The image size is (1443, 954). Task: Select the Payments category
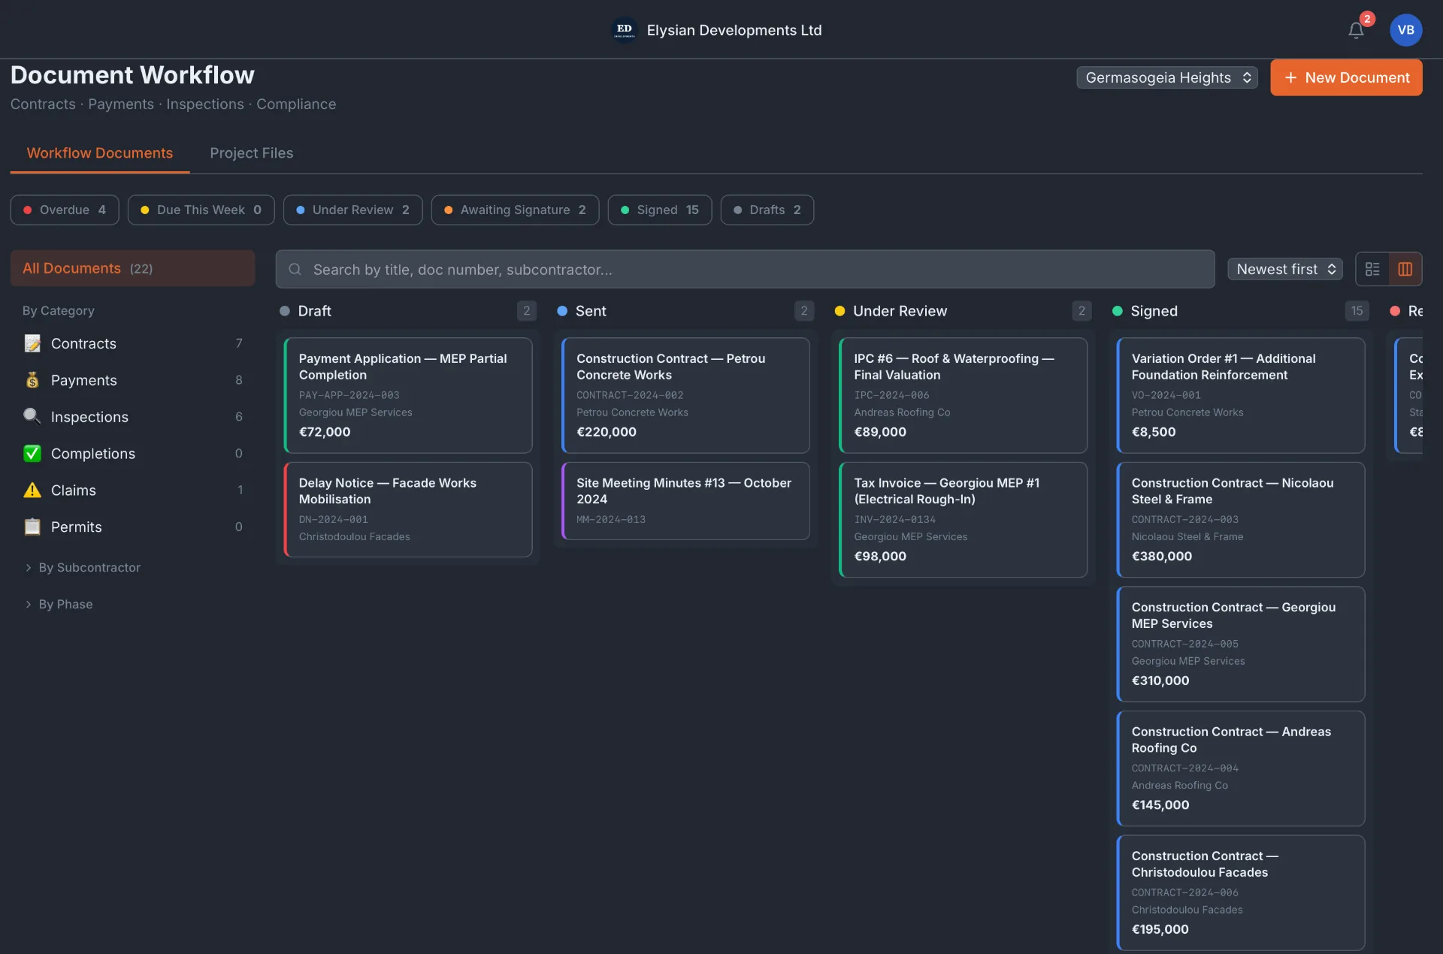[132, 380]
